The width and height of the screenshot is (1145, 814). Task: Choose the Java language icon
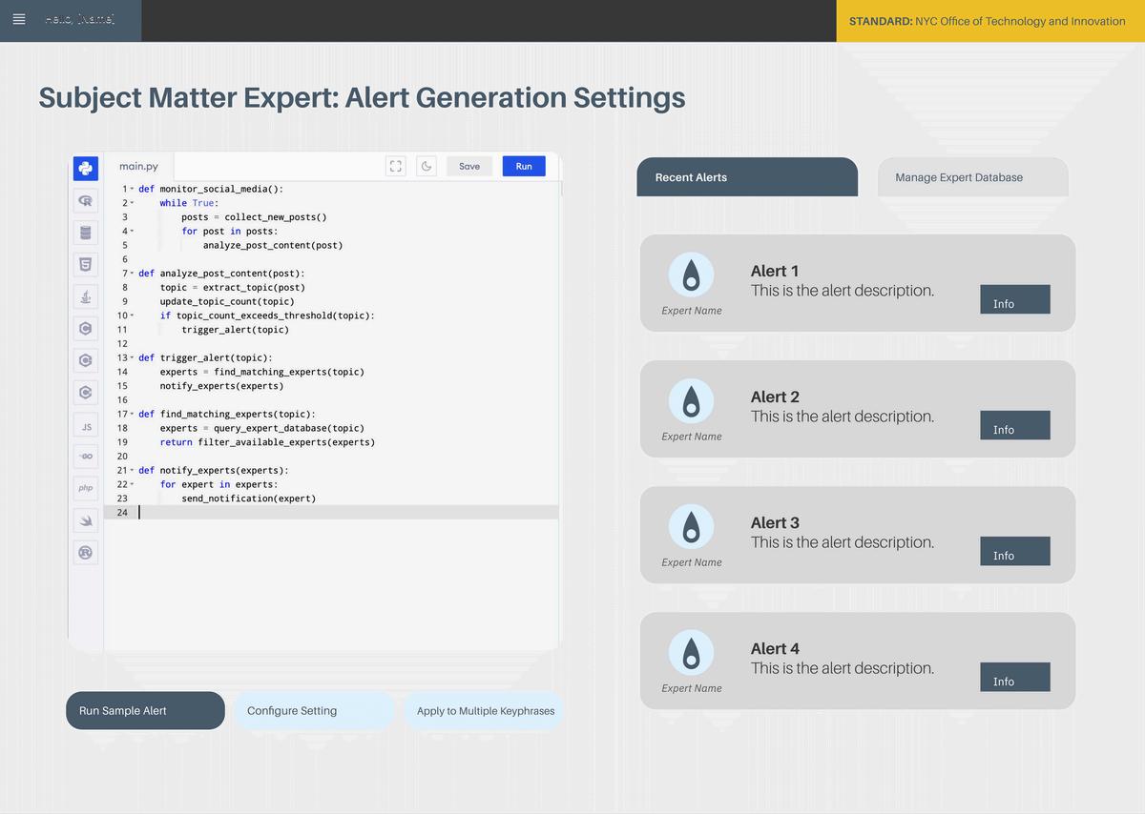[x=86, y=296]
